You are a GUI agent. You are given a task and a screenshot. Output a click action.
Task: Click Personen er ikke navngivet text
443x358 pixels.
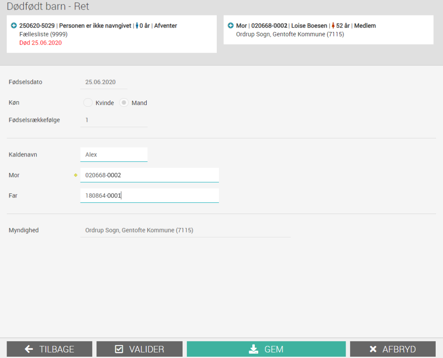tap(95, 26)
